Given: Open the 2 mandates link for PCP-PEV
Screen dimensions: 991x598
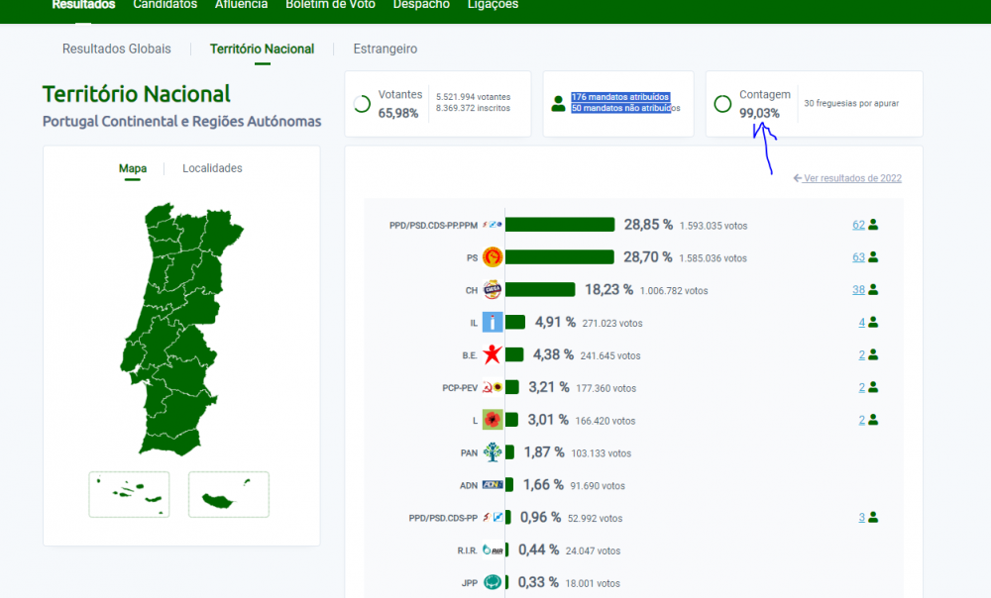Looking at the screenshot, I should [x=861, y=387].
